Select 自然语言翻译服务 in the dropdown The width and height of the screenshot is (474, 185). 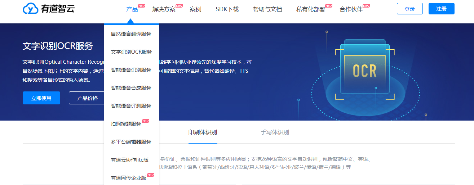pyautogui.click(x=131, y=34)
